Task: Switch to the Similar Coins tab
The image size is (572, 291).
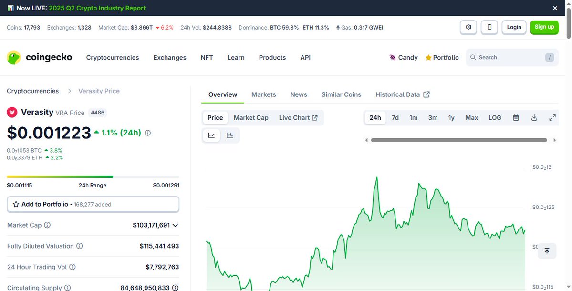Action: (x=341, y=94)
